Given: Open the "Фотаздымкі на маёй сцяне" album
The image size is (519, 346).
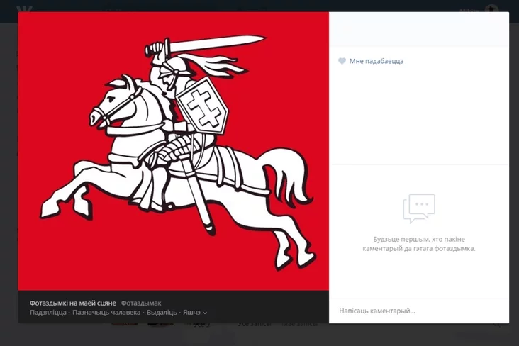Looking at the screenshot, I should point(72,302).
